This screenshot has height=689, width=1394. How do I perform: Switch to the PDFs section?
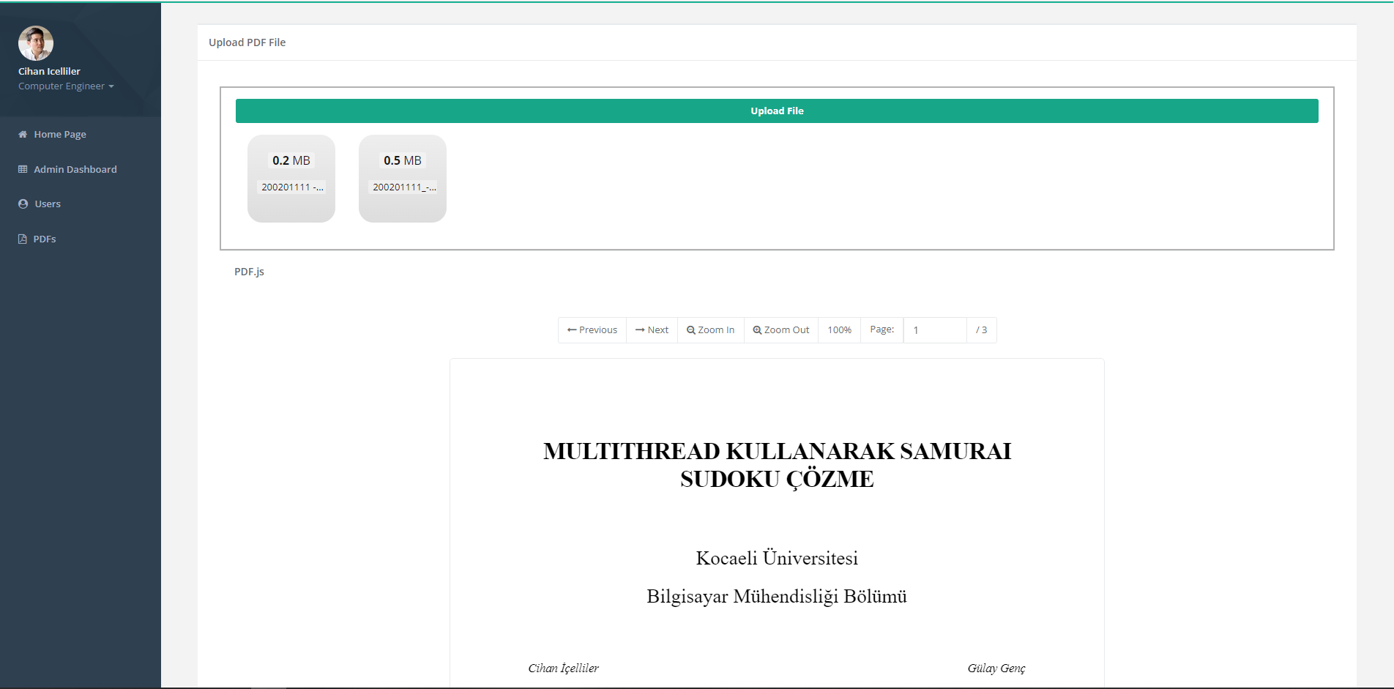[45, 238]
